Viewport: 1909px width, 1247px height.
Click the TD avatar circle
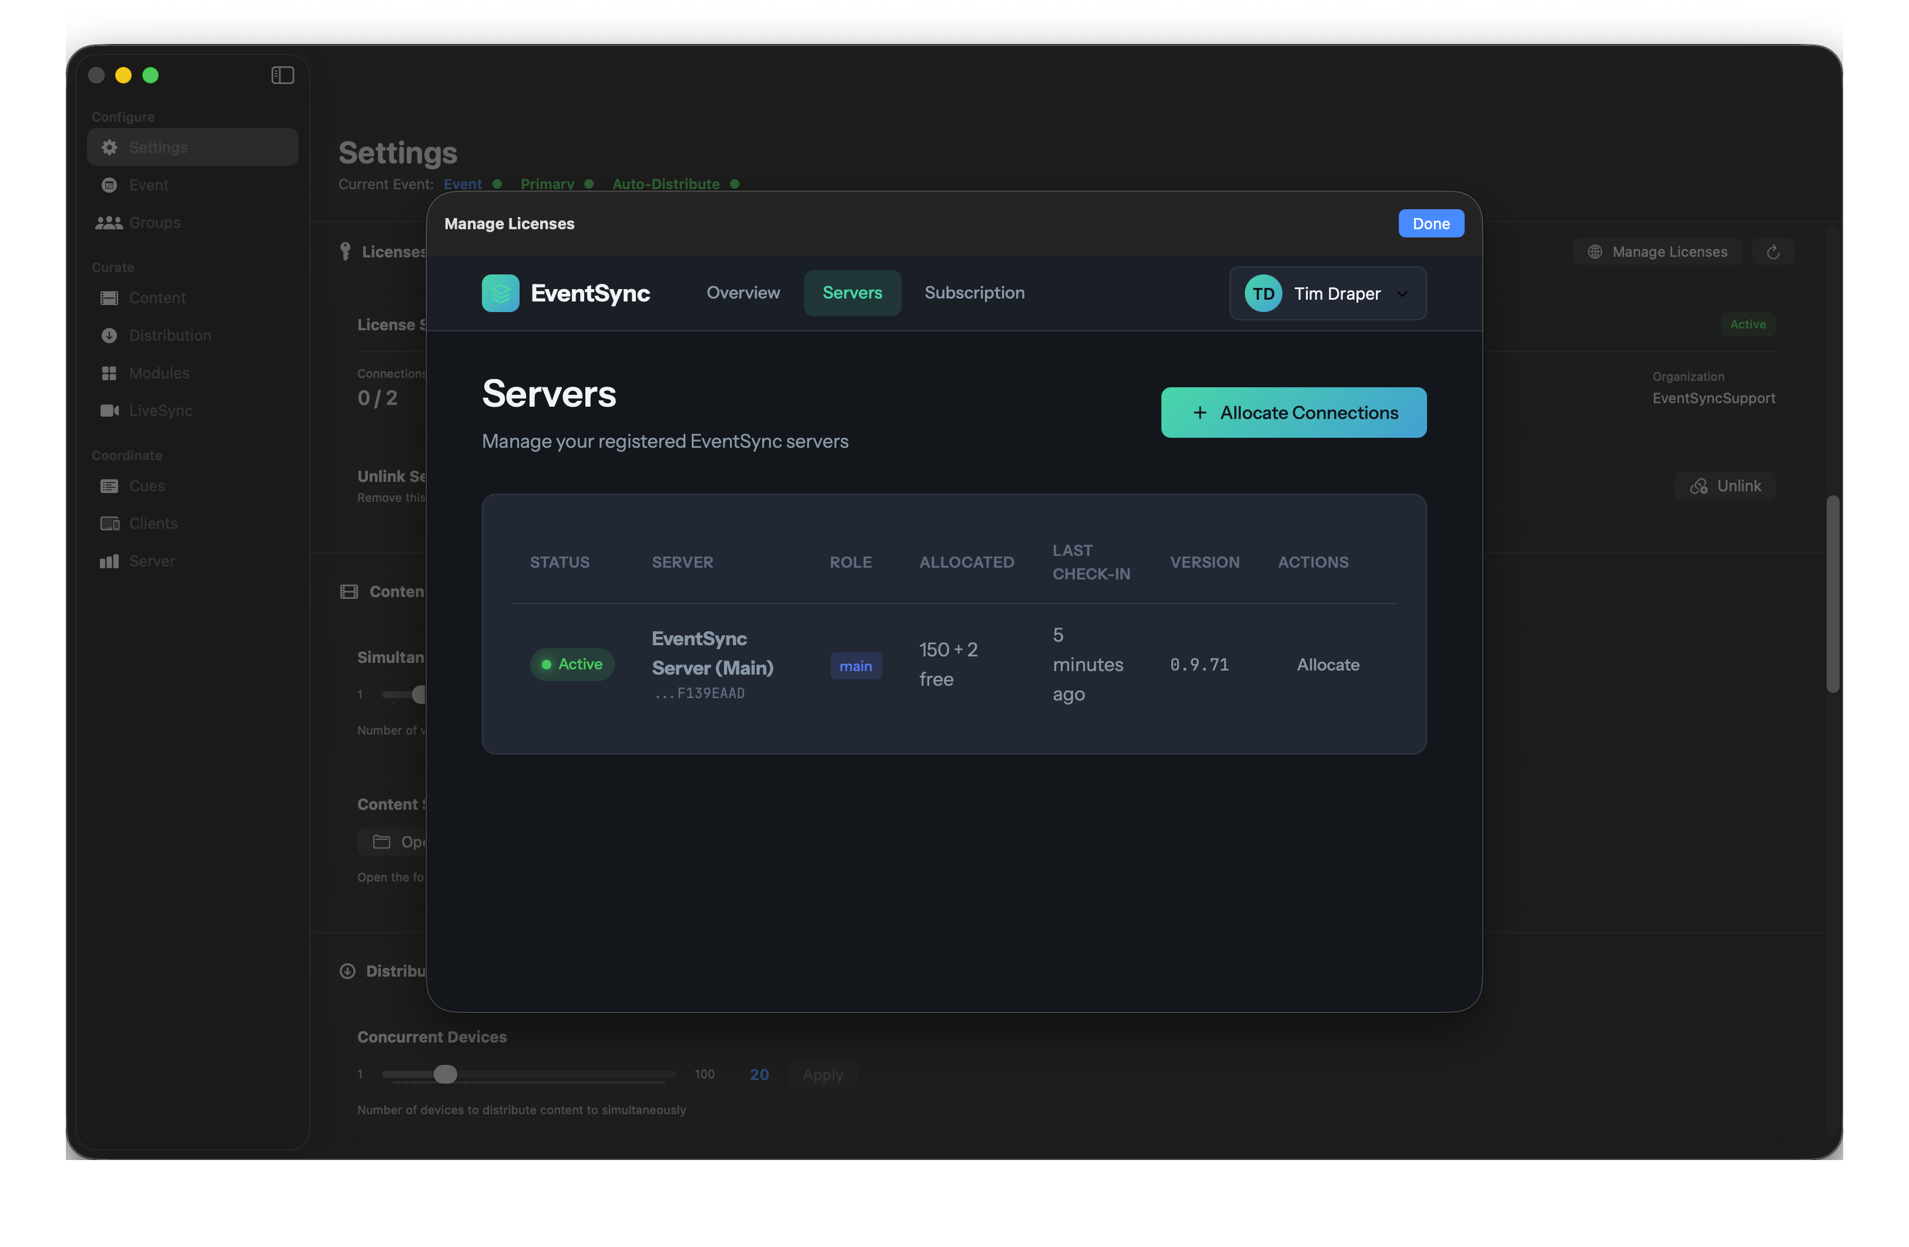1263,293
